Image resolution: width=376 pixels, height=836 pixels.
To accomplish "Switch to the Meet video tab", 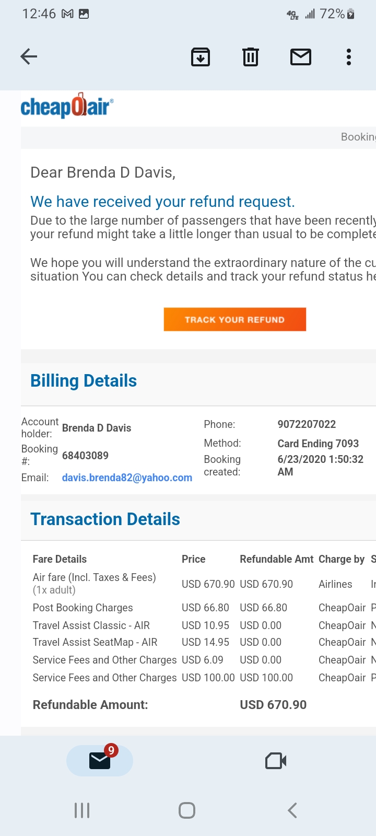I will (276, 761).
